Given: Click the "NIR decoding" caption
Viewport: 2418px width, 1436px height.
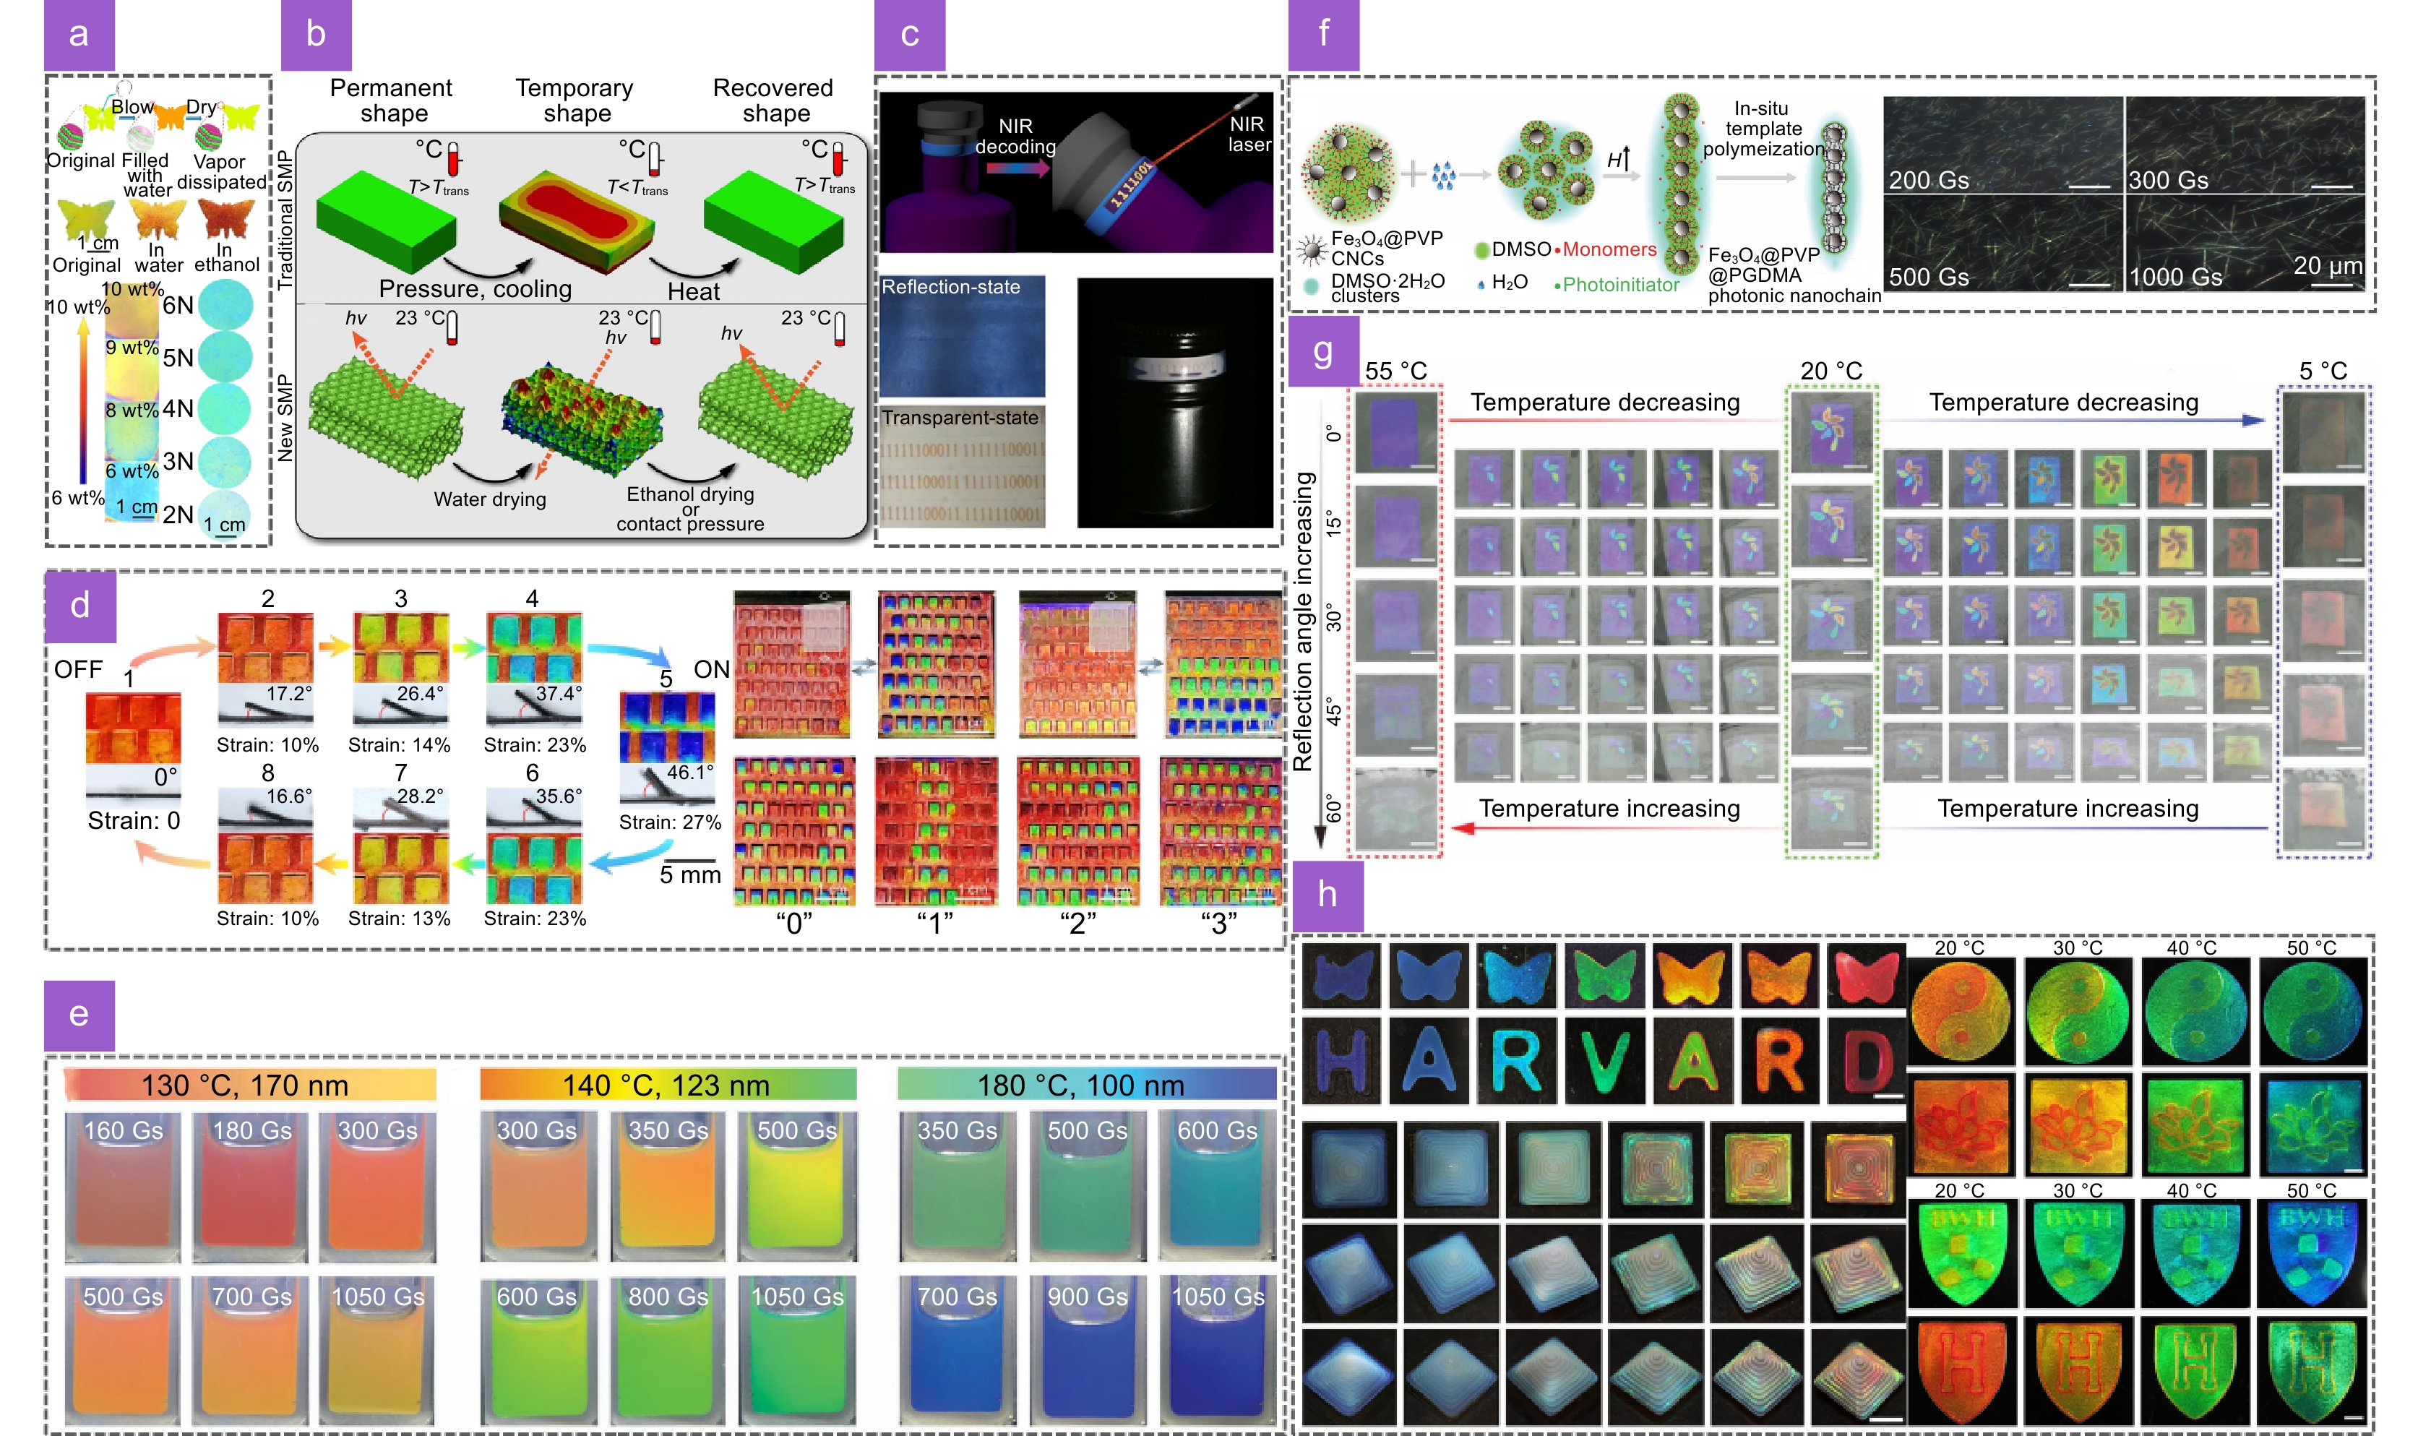Looking at the screenshot, I should [1015, 137].
